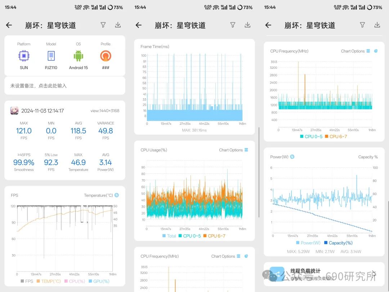Open filter funnel in the right screen header
This screenshot has height=292, width=389.
tap(362, 25)
